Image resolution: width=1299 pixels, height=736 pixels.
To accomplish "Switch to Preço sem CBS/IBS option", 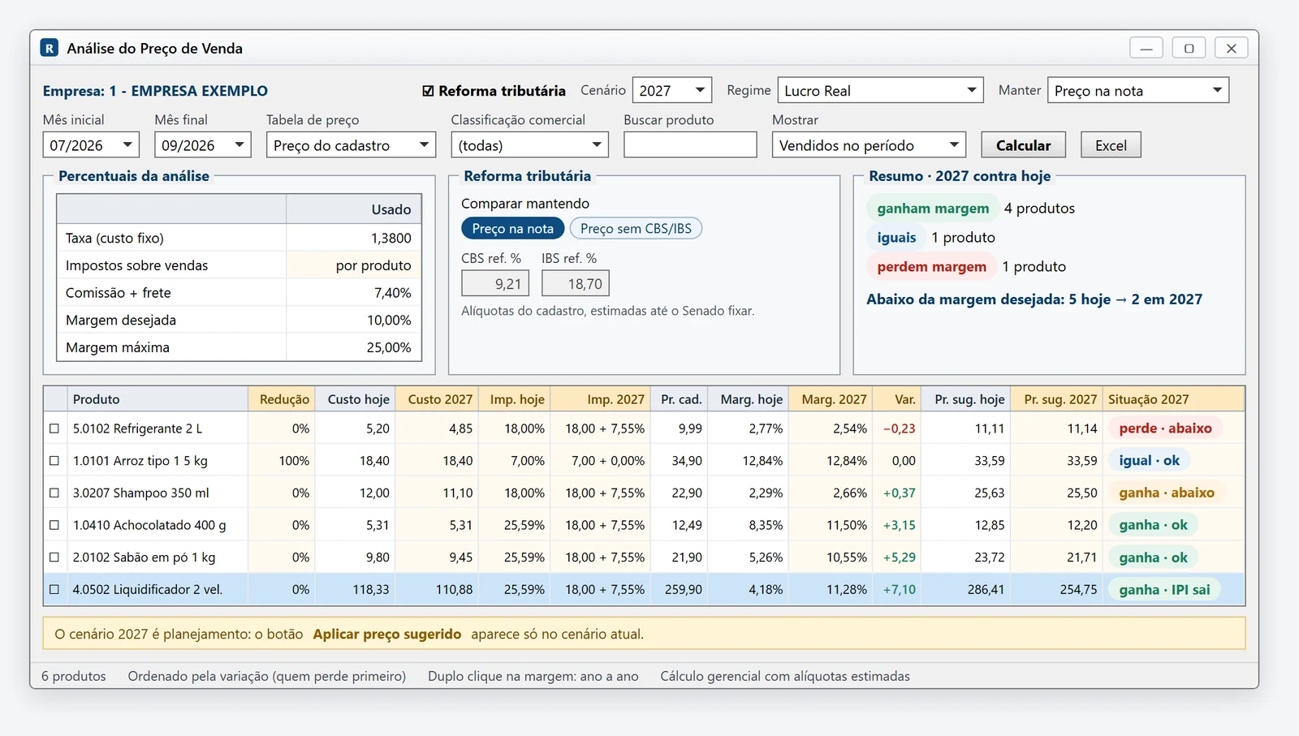I will (x=636, y=229).
